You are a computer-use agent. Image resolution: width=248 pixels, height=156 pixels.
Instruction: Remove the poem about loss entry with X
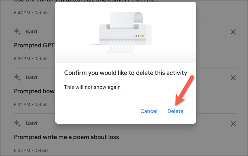point(233,124)
